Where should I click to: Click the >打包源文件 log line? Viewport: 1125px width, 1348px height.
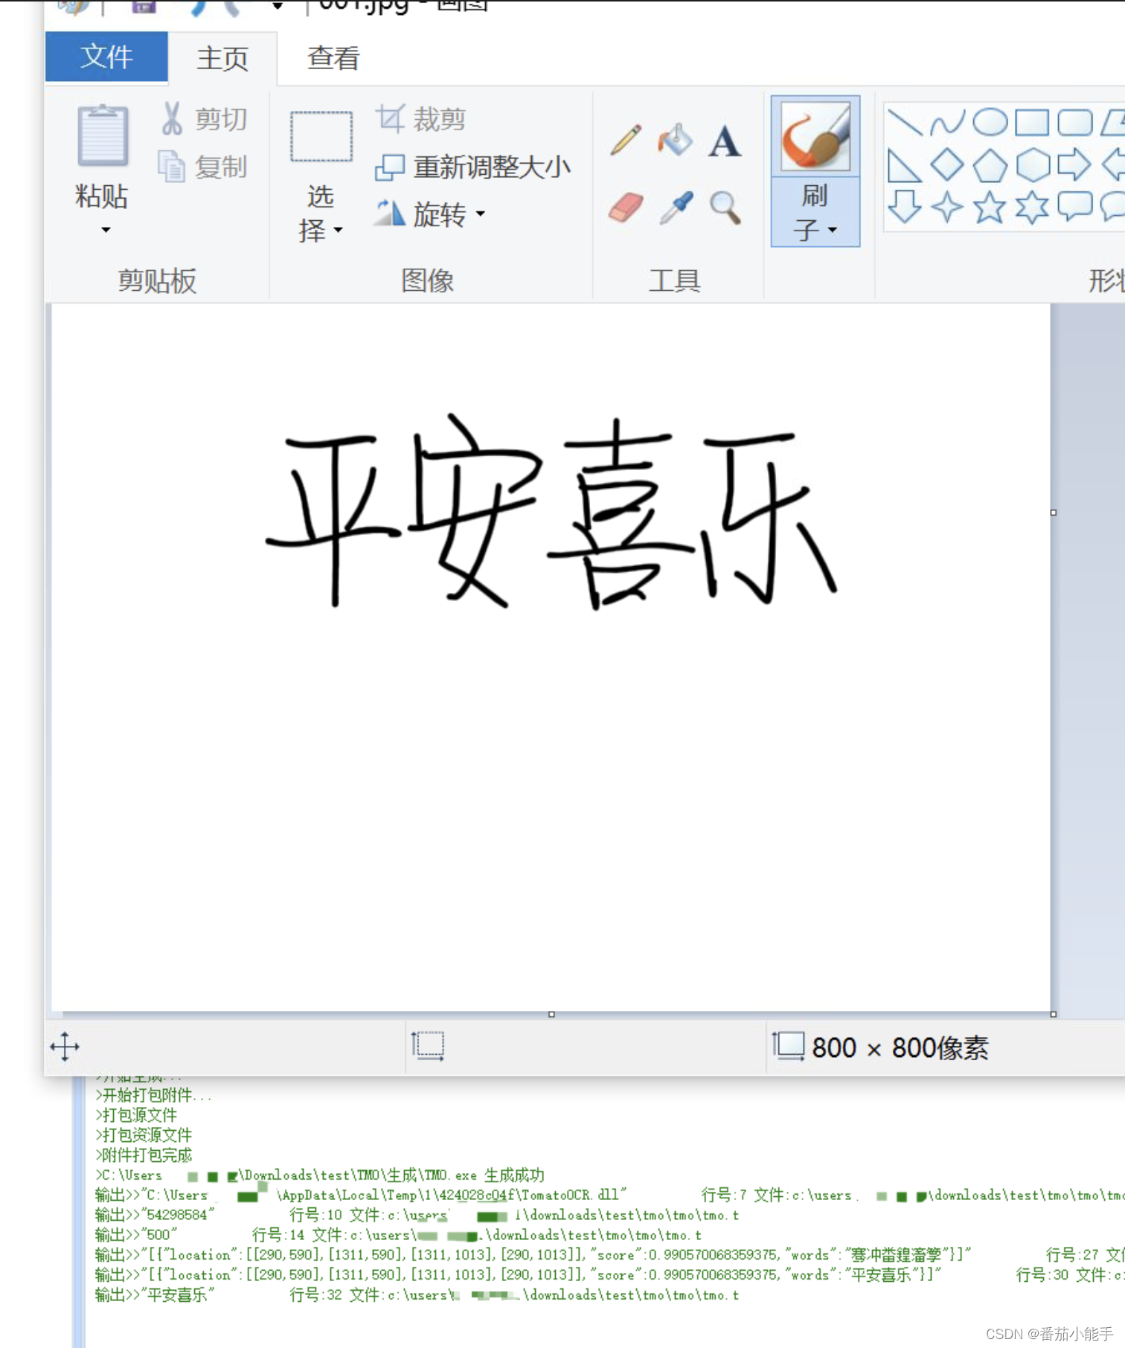click(136, 1115)
